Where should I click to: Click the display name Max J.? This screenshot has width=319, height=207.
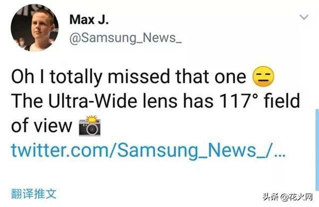(89, 19)
